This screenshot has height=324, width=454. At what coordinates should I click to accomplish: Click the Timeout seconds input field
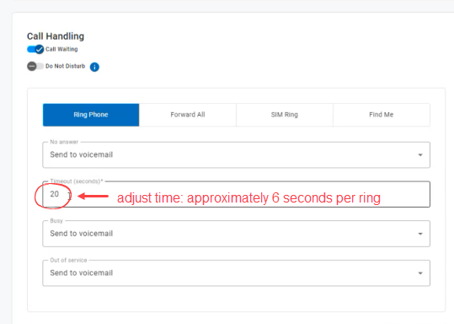coord(236,194)
